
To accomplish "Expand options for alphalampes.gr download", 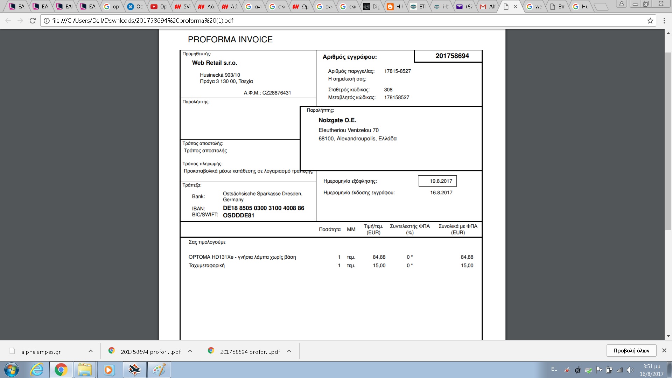I will coord(90,351).
